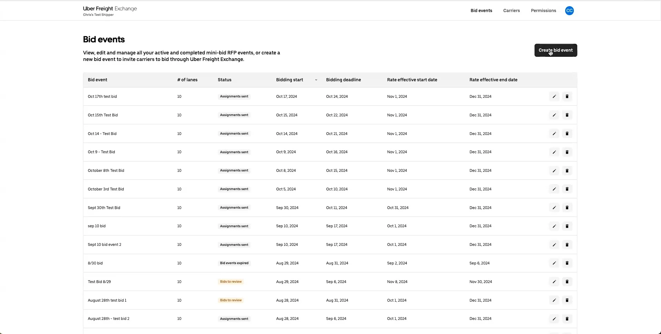
Task: Click the pencil icon for Test Bid 8/29
Action: pos(554,281)
